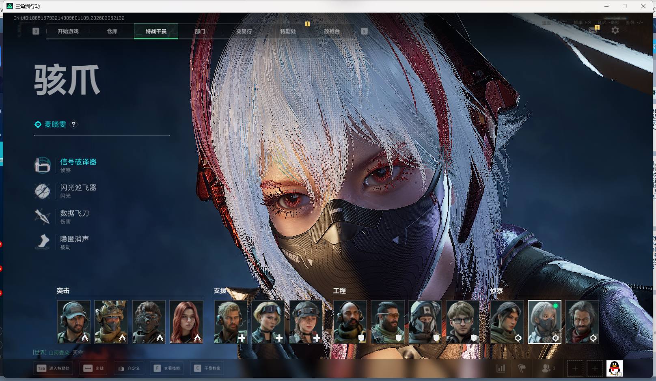
Task: Select the blonde support operator with goggles
Action: pyautogui.click(x=268, y=322)
